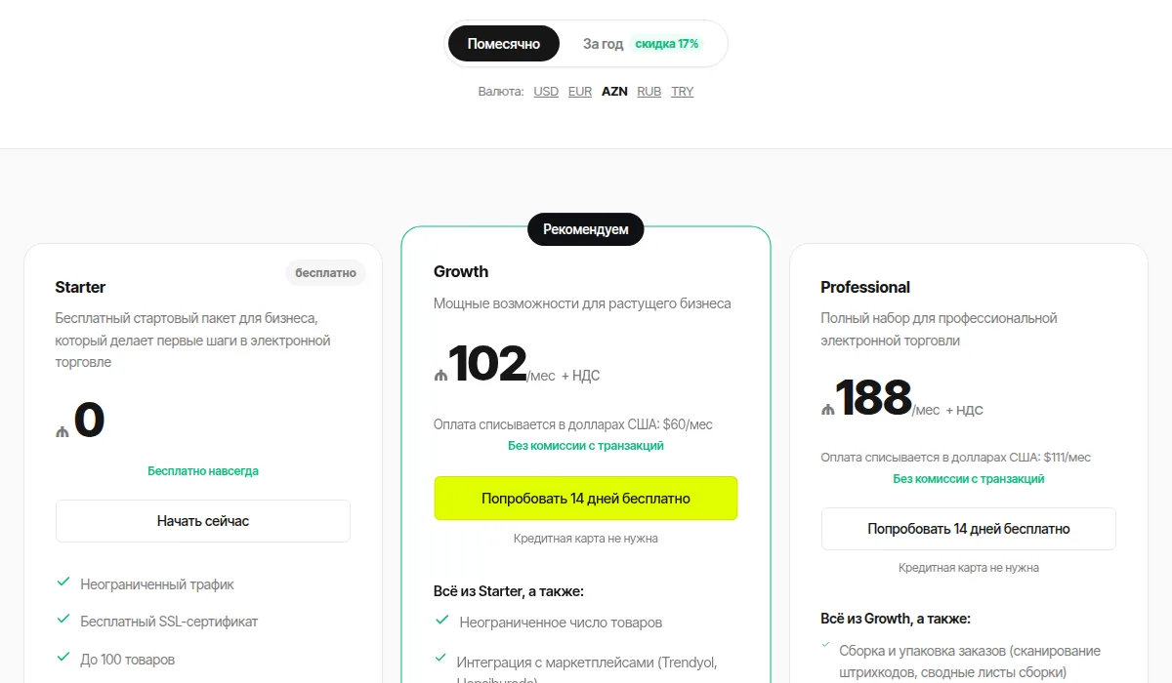Select USD currency
Screen dimensions: 1172x683
tap(546, 92)
